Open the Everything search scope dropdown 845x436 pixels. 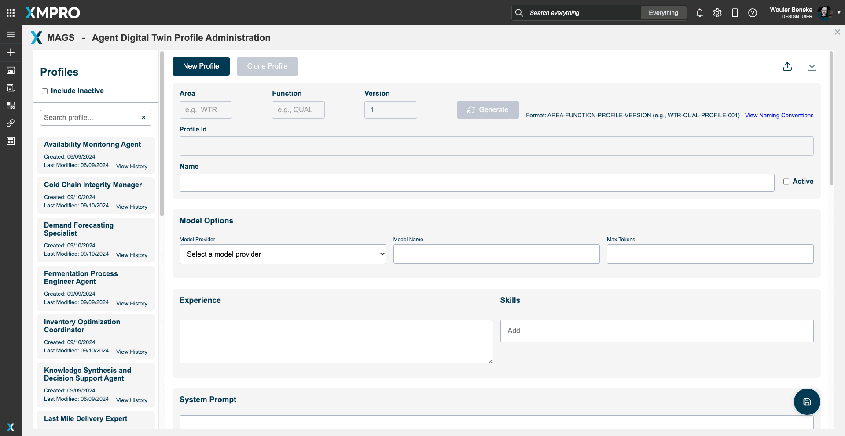[x=663, y=13]
